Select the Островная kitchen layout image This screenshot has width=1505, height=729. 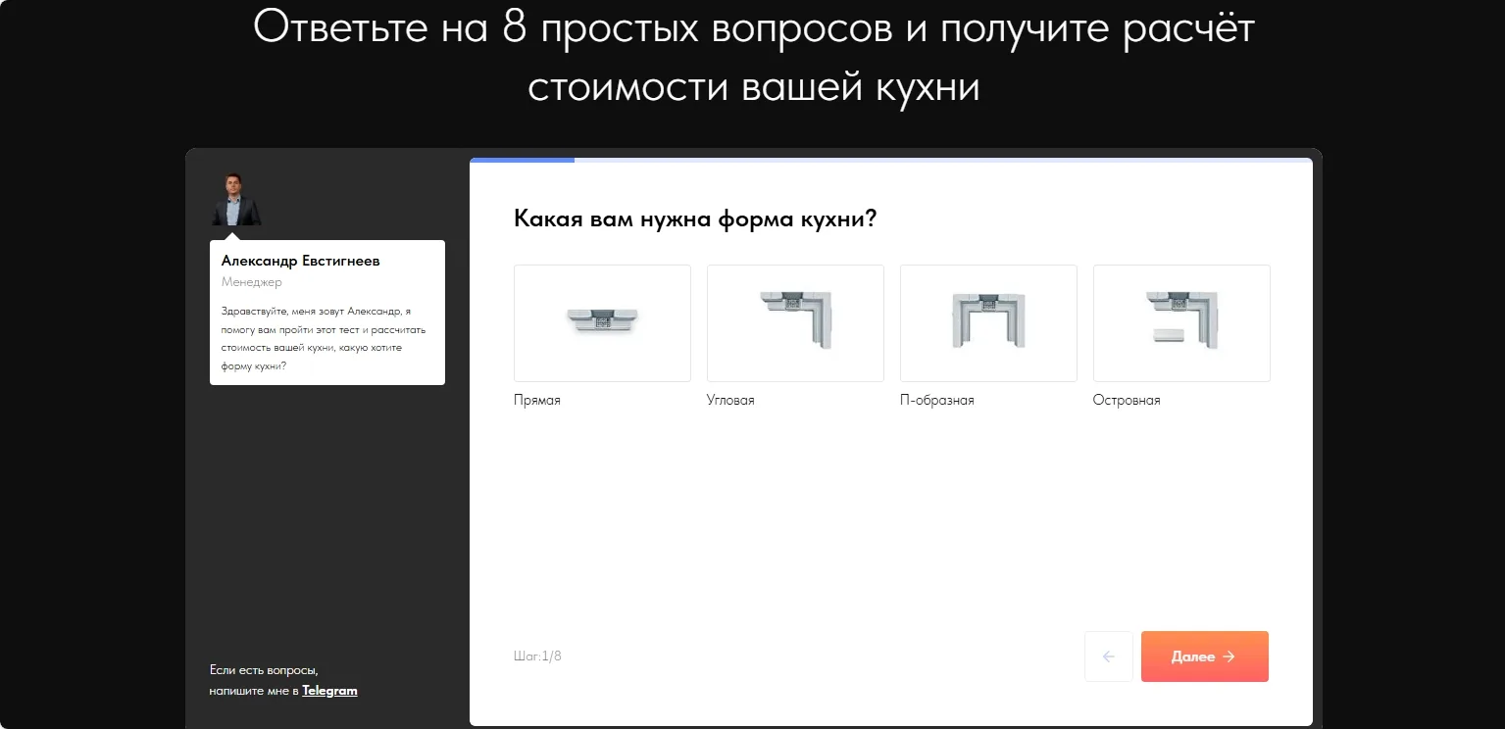1181,323
